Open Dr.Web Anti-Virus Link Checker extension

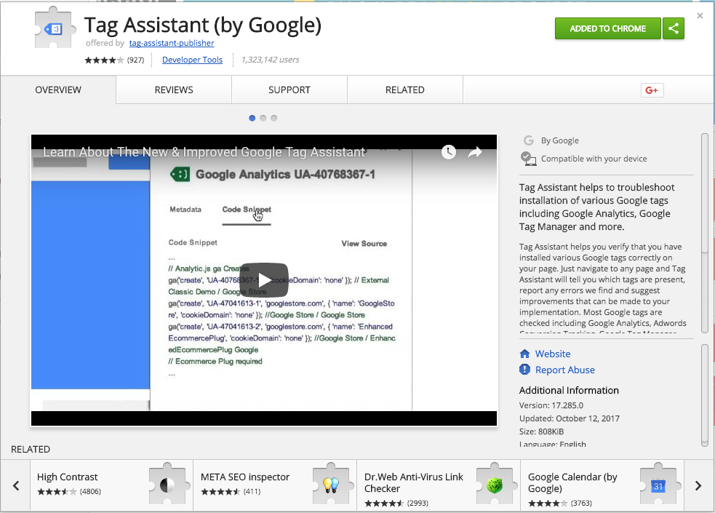439,485
